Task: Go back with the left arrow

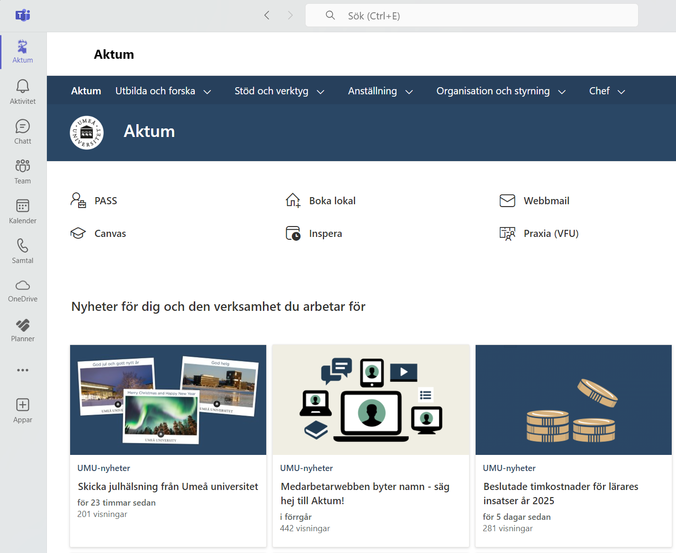Action: [267, 16]
